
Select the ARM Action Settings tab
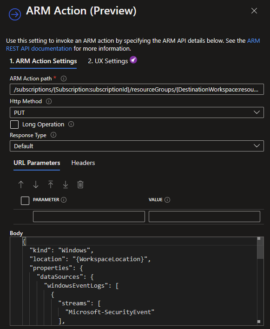point(43,61)
